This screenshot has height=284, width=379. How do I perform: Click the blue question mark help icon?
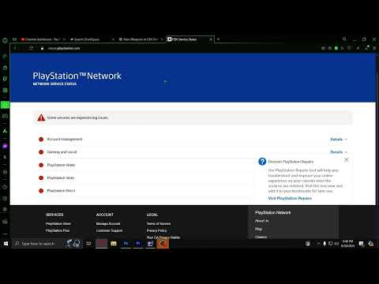pyautogui.click(x=262, y=162)
